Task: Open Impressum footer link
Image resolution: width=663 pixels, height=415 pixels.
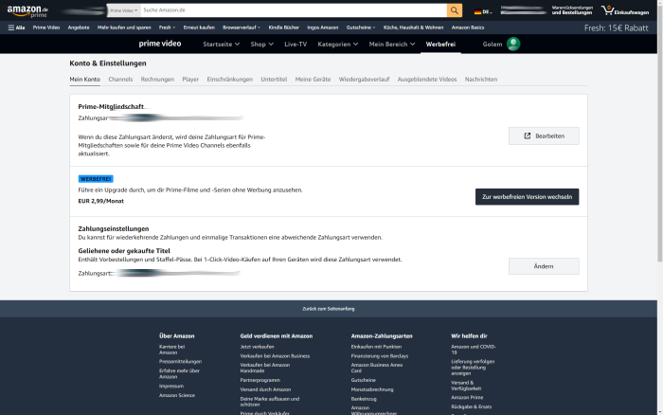Action: [x=171, y=386]
